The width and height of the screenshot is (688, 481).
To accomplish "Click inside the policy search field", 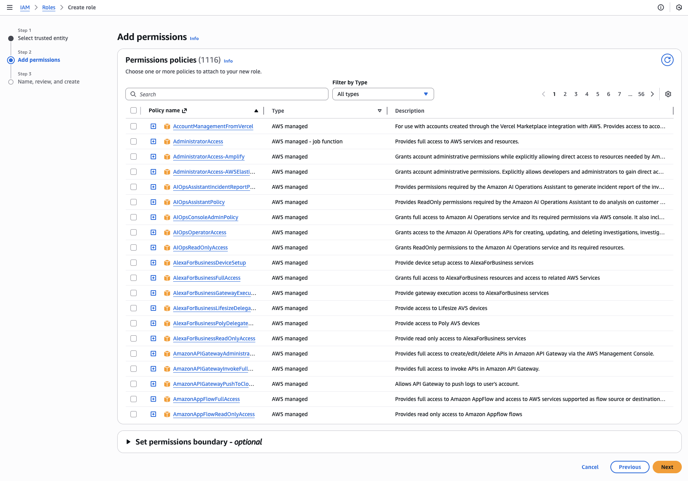I will point(227,94).
